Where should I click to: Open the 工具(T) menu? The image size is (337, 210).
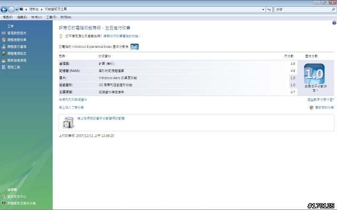coord(51,17)
